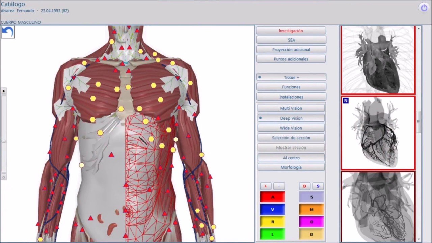Open Selección de sección
This screenshot has height=243, width=432.
(x=291, y=138)
